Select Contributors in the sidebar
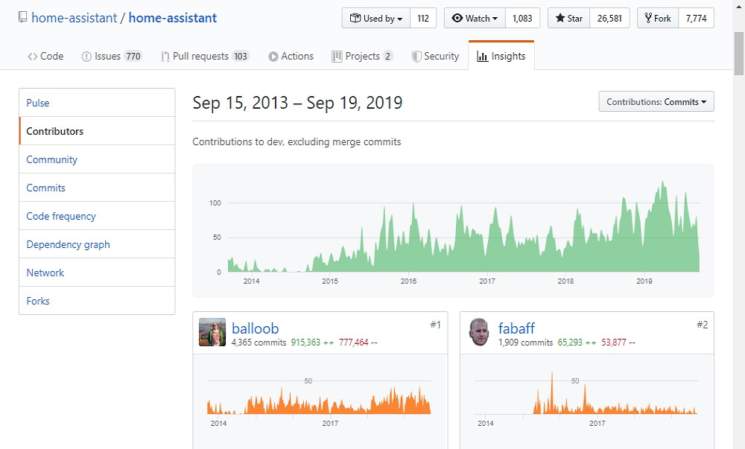Screen dimensions: 745x449 (x=97, y=131)
